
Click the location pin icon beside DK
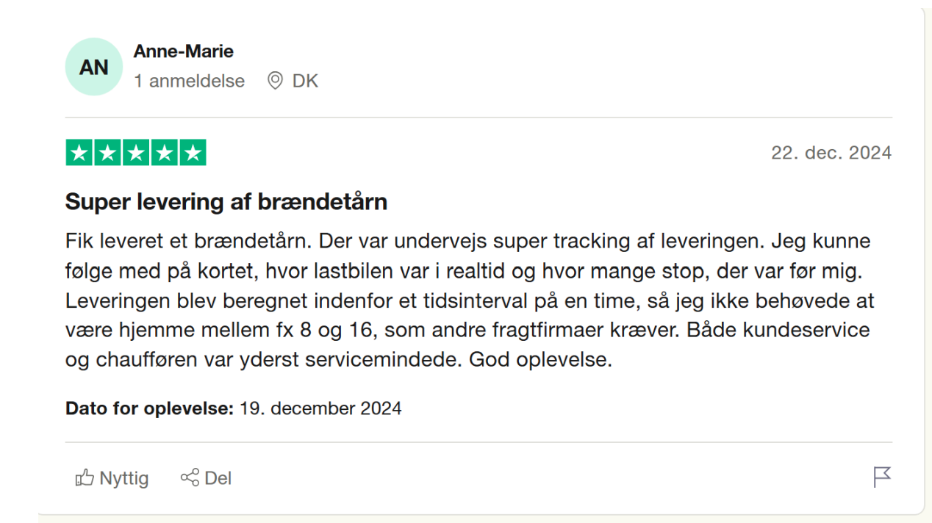(275, 81)
